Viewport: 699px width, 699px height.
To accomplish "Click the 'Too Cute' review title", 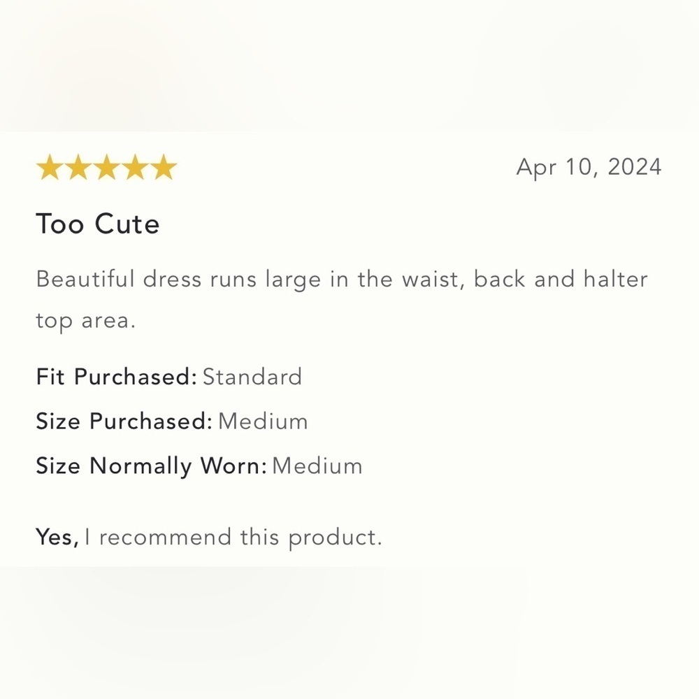I will 98,224.
